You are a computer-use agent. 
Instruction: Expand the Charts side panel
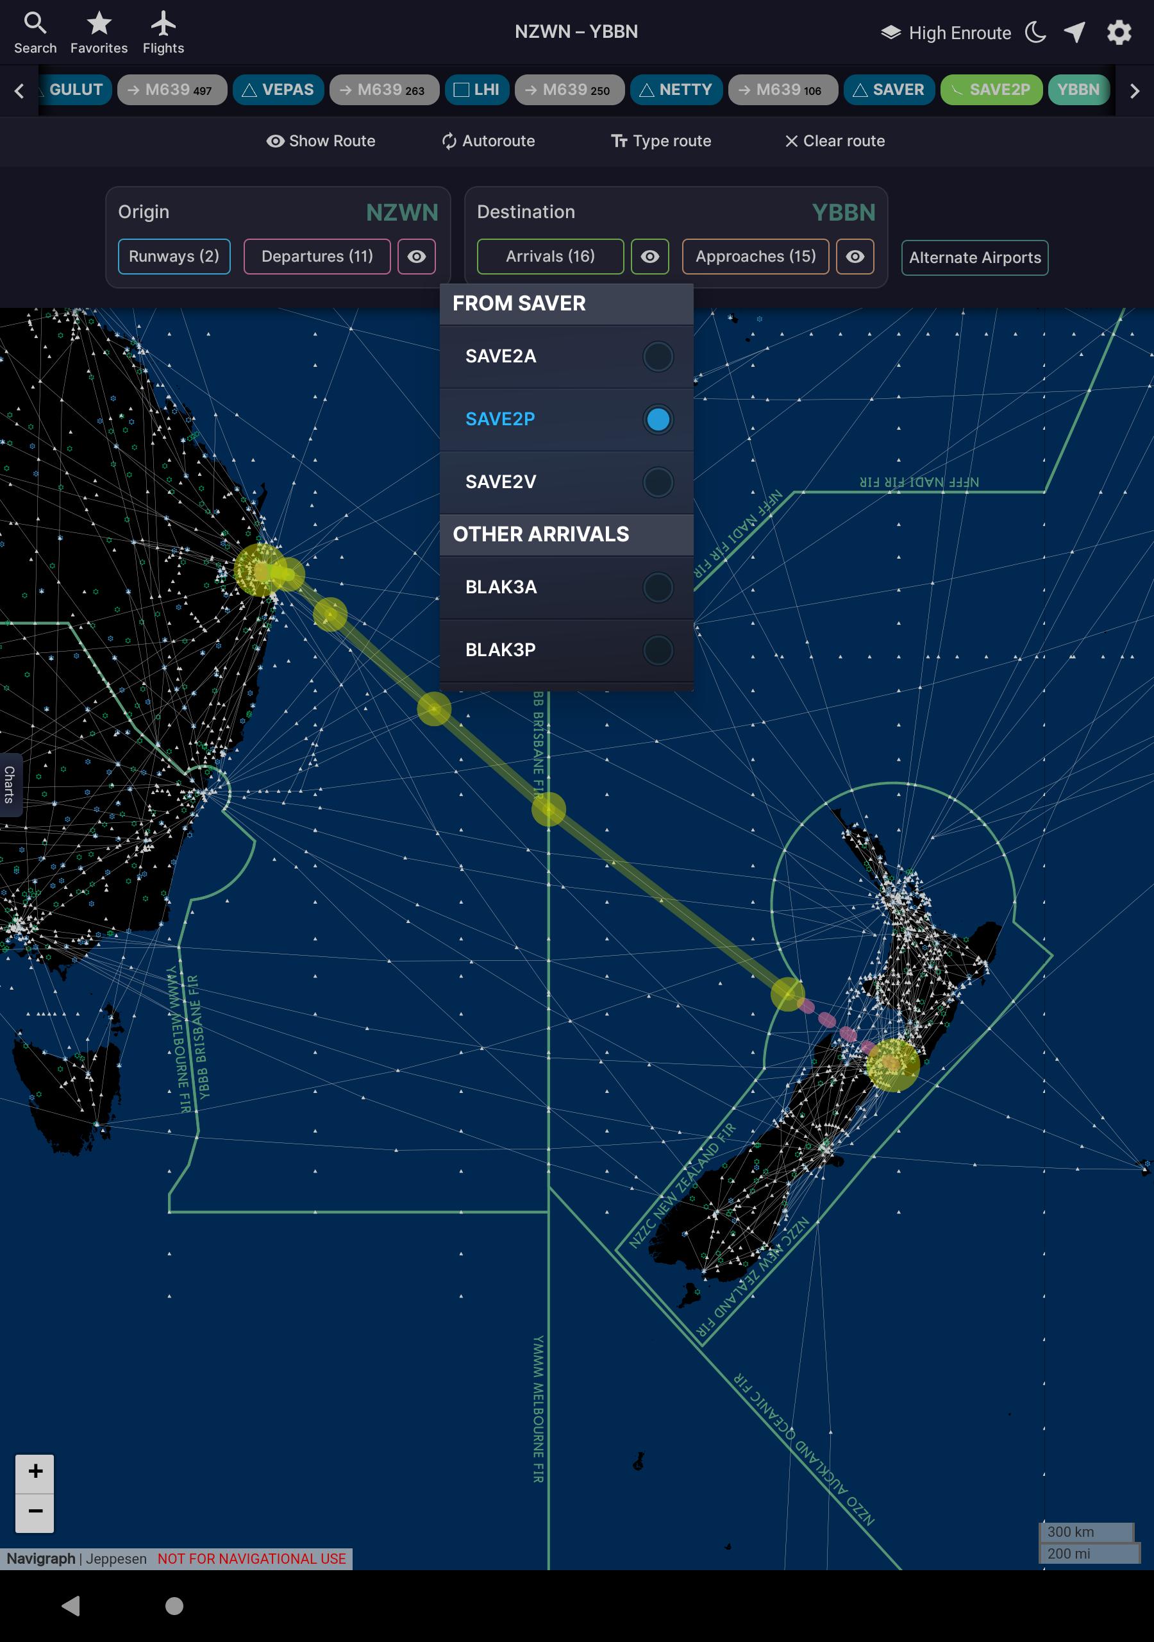tap(10, 784)
